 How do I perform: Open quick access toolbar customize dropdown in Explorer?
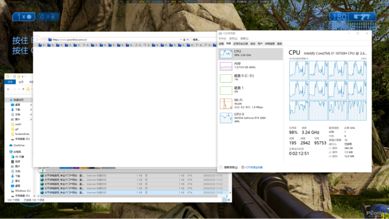click(22, 77)
